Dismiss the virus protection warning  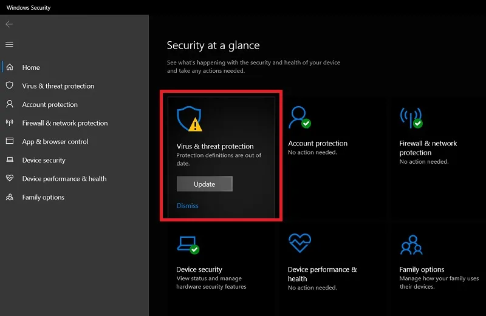(188, 206)
